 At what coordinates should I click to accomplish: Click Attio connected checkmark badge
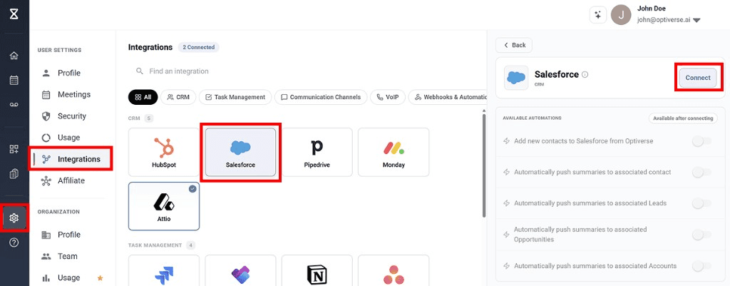(x=192, y=189)
